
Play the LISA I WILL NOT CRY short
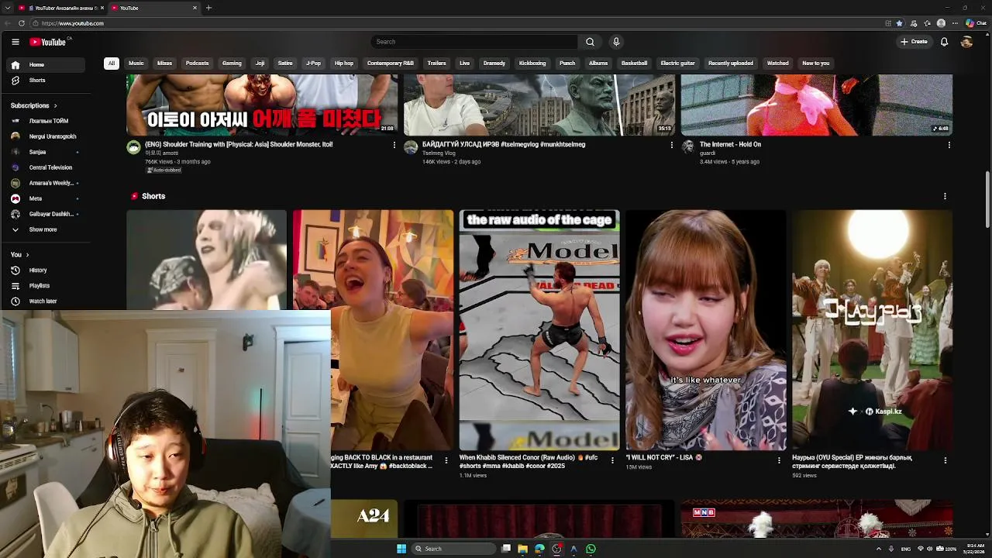[706, 330]
